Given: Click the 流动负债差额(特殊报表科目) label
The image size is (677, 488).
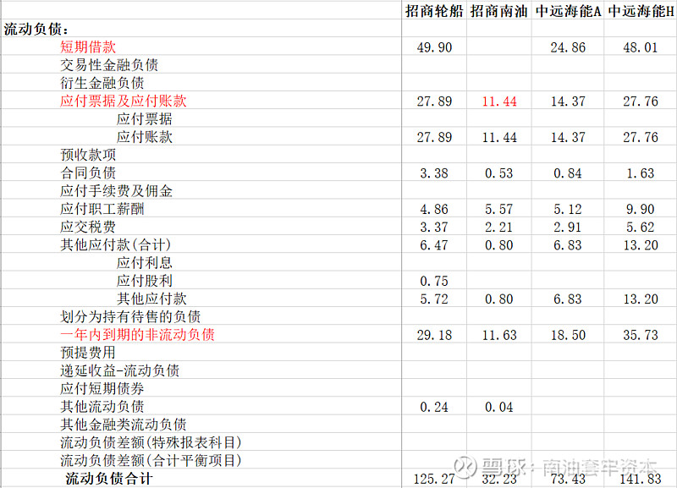Looking at the screenshot, I should click(151, 442).
